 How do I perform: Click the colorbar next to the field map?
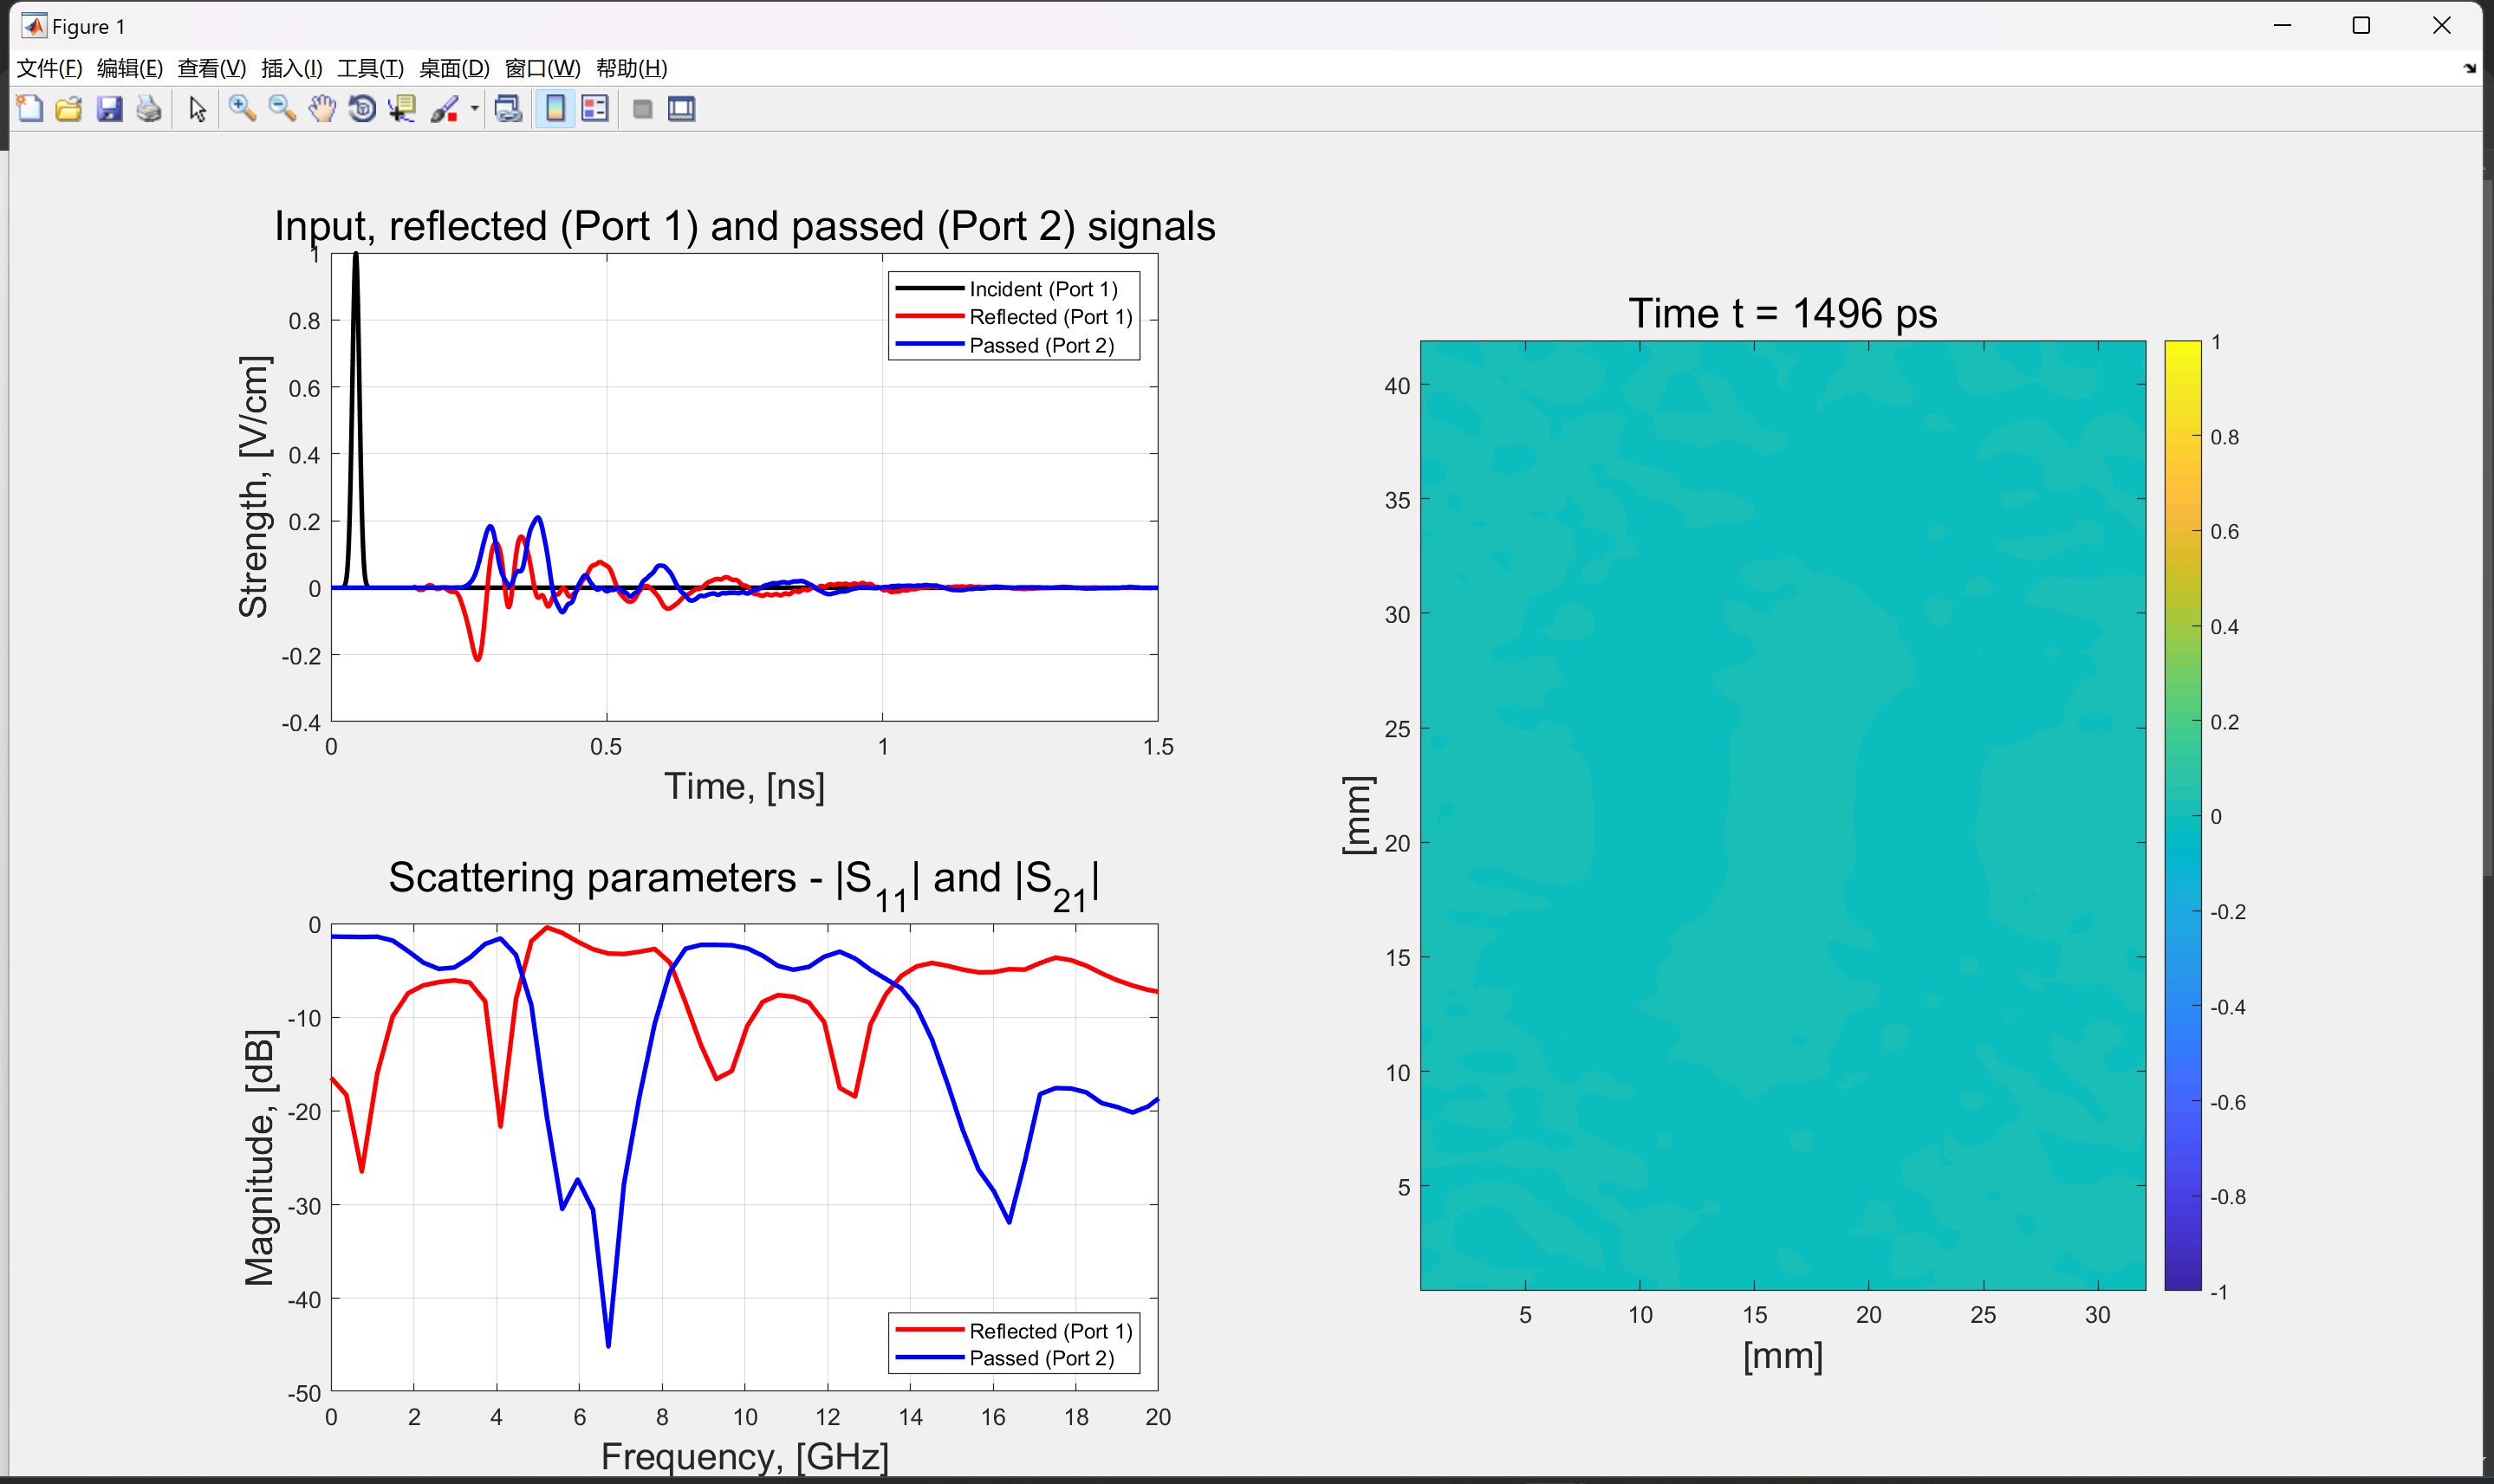(2182, 815)
